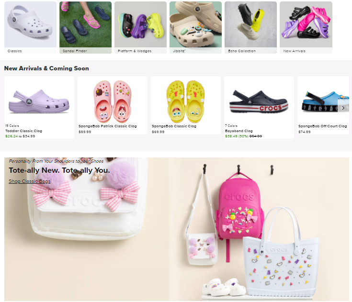View the navy Bayaband Clog image

[259, 101]
